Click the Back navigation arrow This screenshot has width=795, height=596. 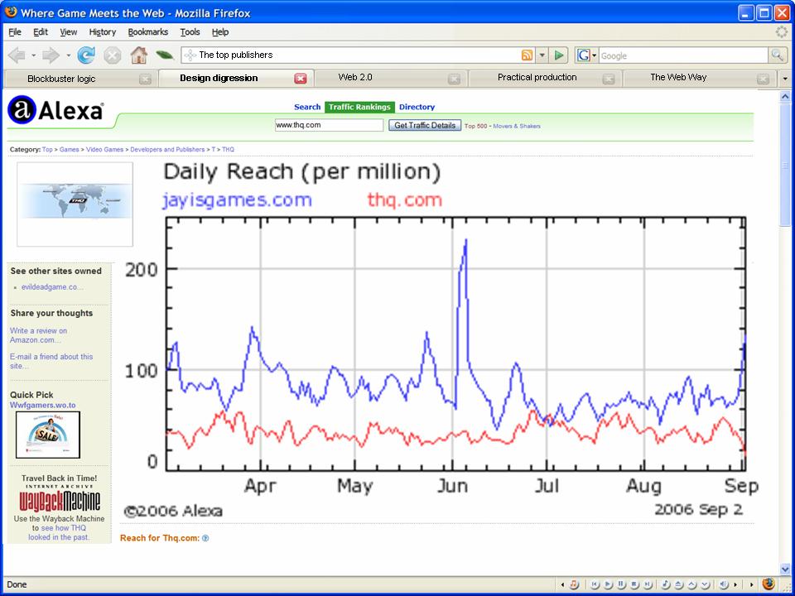pos(17,55)
